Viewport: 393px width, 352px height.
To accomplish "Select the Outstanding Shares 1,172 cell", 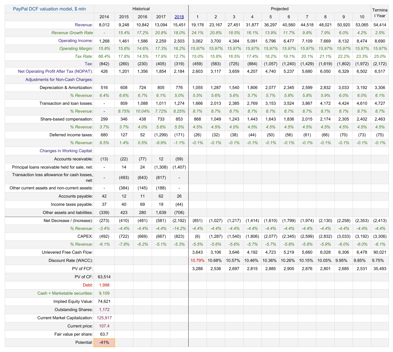I will (x=104, y=310).
